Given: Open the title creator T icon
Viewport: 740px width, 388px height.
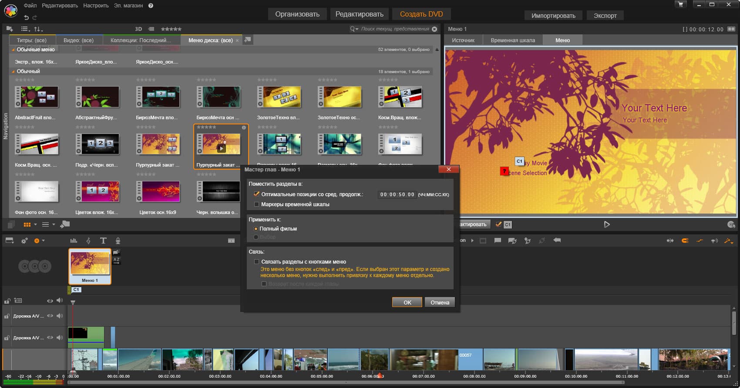Looking at the screenshot, I should pos(103,241).
